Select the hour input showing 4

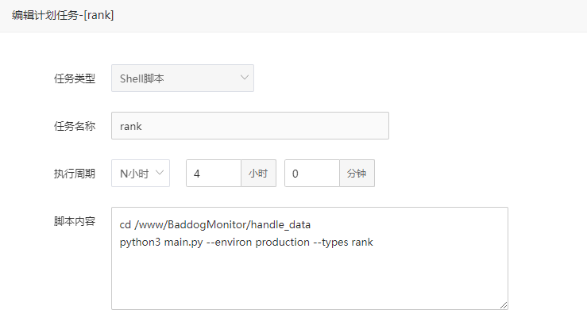point(214,174)
